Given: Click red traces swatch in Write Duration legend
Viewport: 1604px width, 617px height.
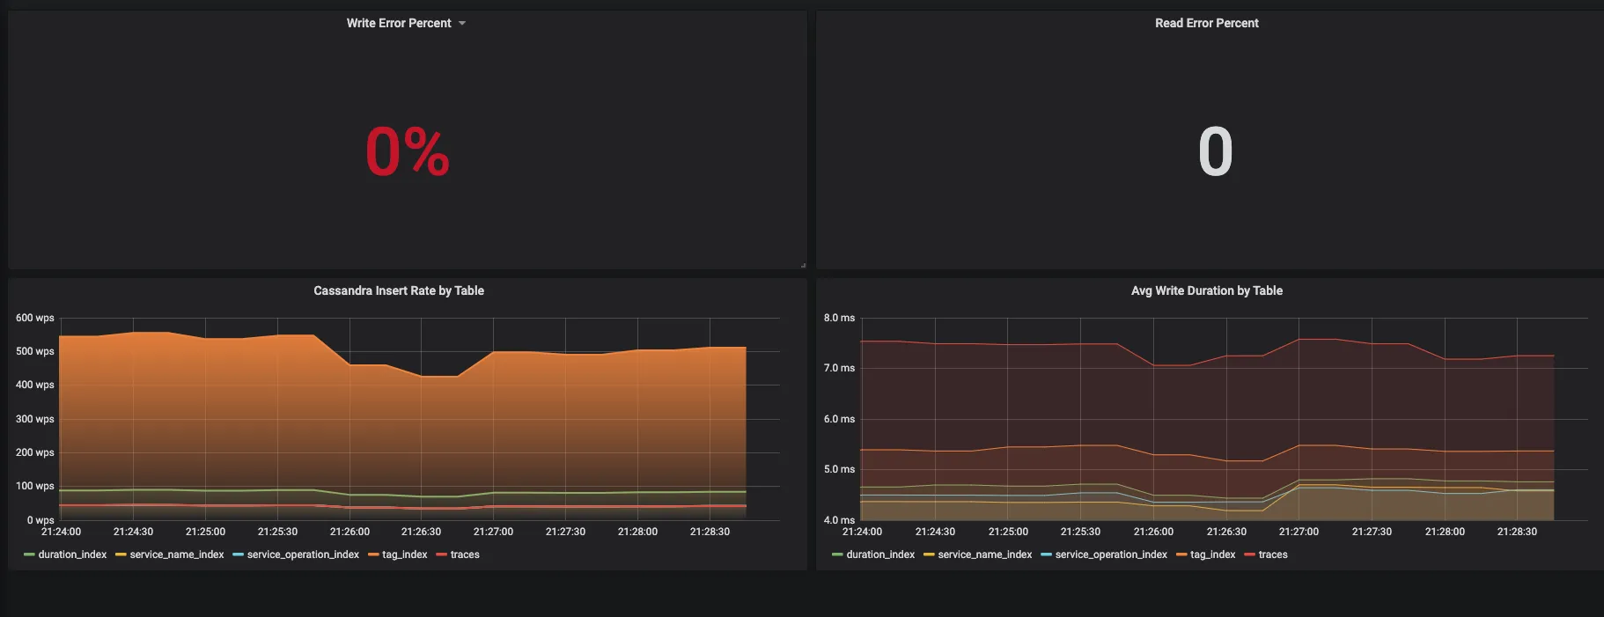Looking at the screenshot, I should click(x=1249, y=555).
